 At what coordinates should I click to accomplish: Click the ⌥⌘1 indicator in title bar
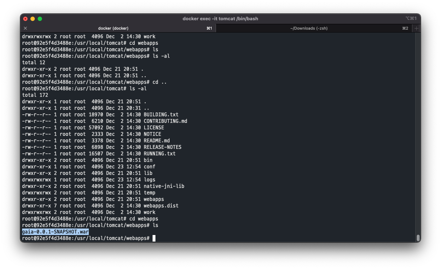click(x=411, y=18)
